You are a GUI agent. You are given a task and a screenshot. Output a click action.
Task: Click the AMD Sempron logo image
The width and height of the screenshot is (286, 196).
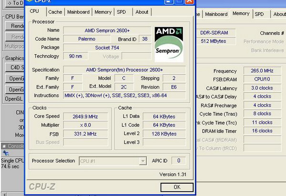[169, 44]
